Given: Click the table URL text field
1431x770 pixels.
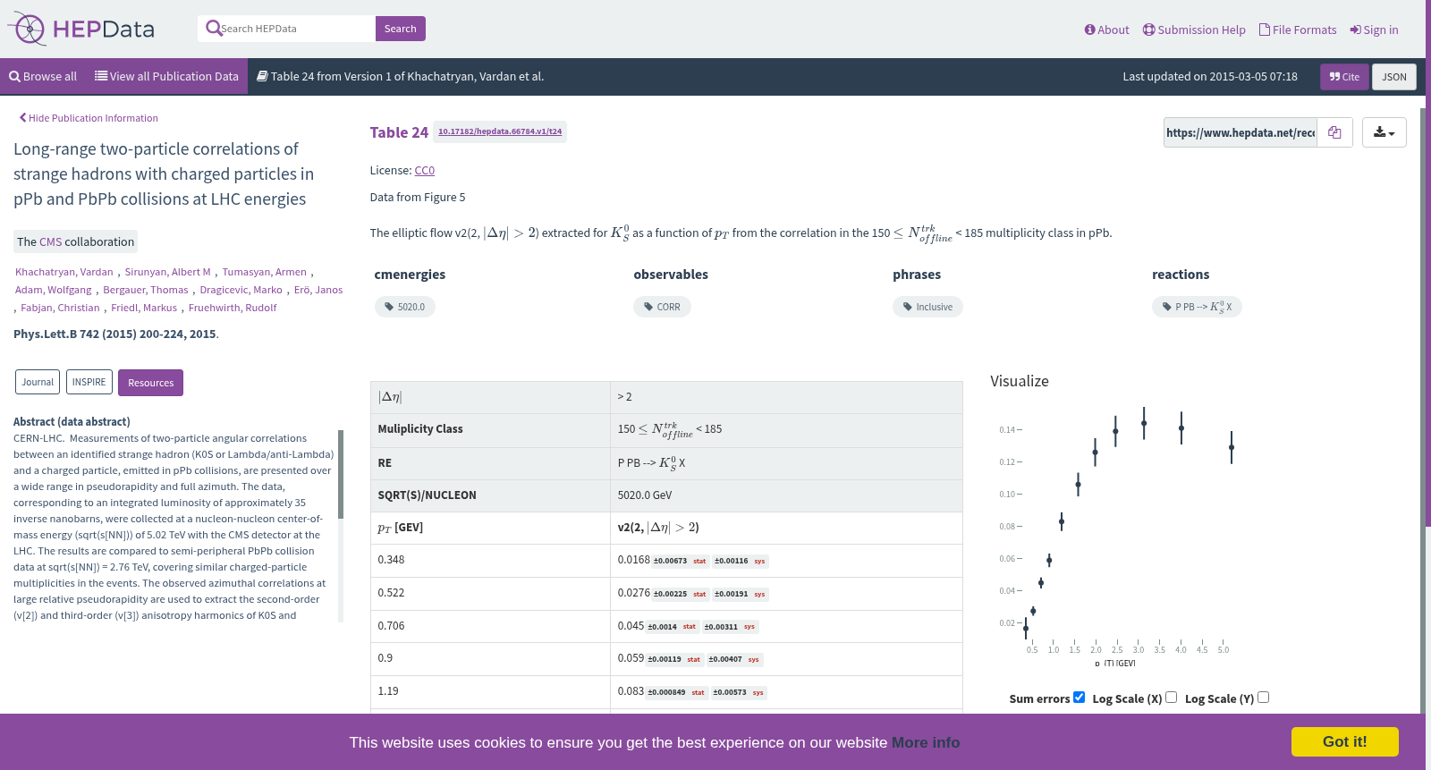Looking at the screenshot, I should (x=1240, y=132).
